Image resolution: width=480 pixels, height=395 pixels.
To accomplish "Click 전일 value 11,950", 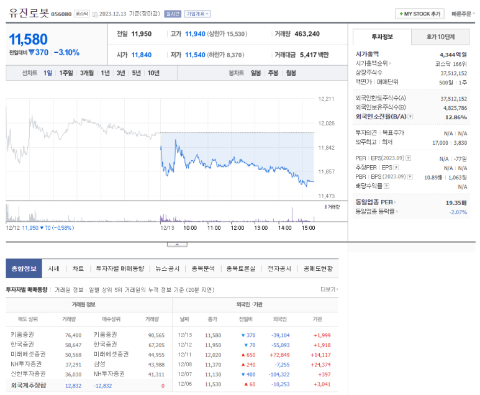I will [x=142, y=34].
